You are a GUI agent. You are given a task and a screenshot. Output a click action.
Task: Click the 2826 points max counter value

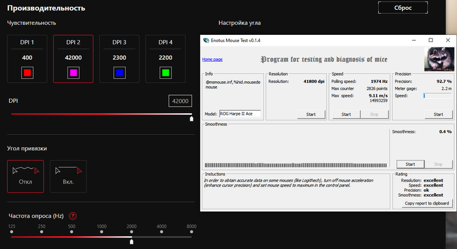pos(377,88)
